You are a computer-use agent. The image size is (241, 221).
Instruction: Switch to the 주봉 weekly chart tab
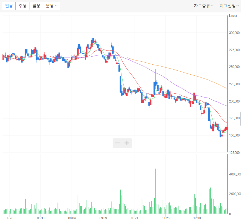point(23,6)
